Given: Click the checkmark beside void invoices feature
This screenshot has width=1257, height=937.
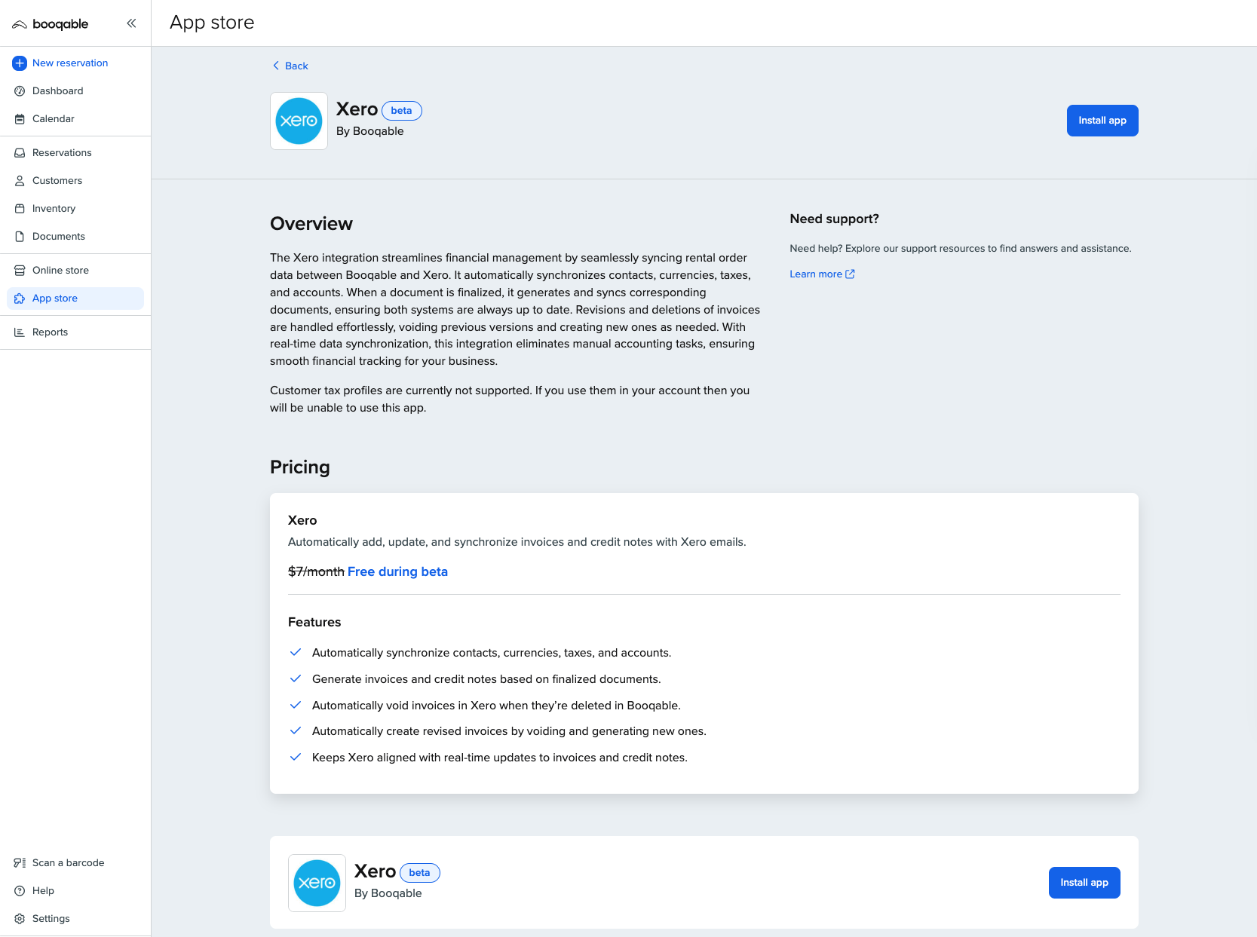Looking at the screenshot, I should click(296, 706).
